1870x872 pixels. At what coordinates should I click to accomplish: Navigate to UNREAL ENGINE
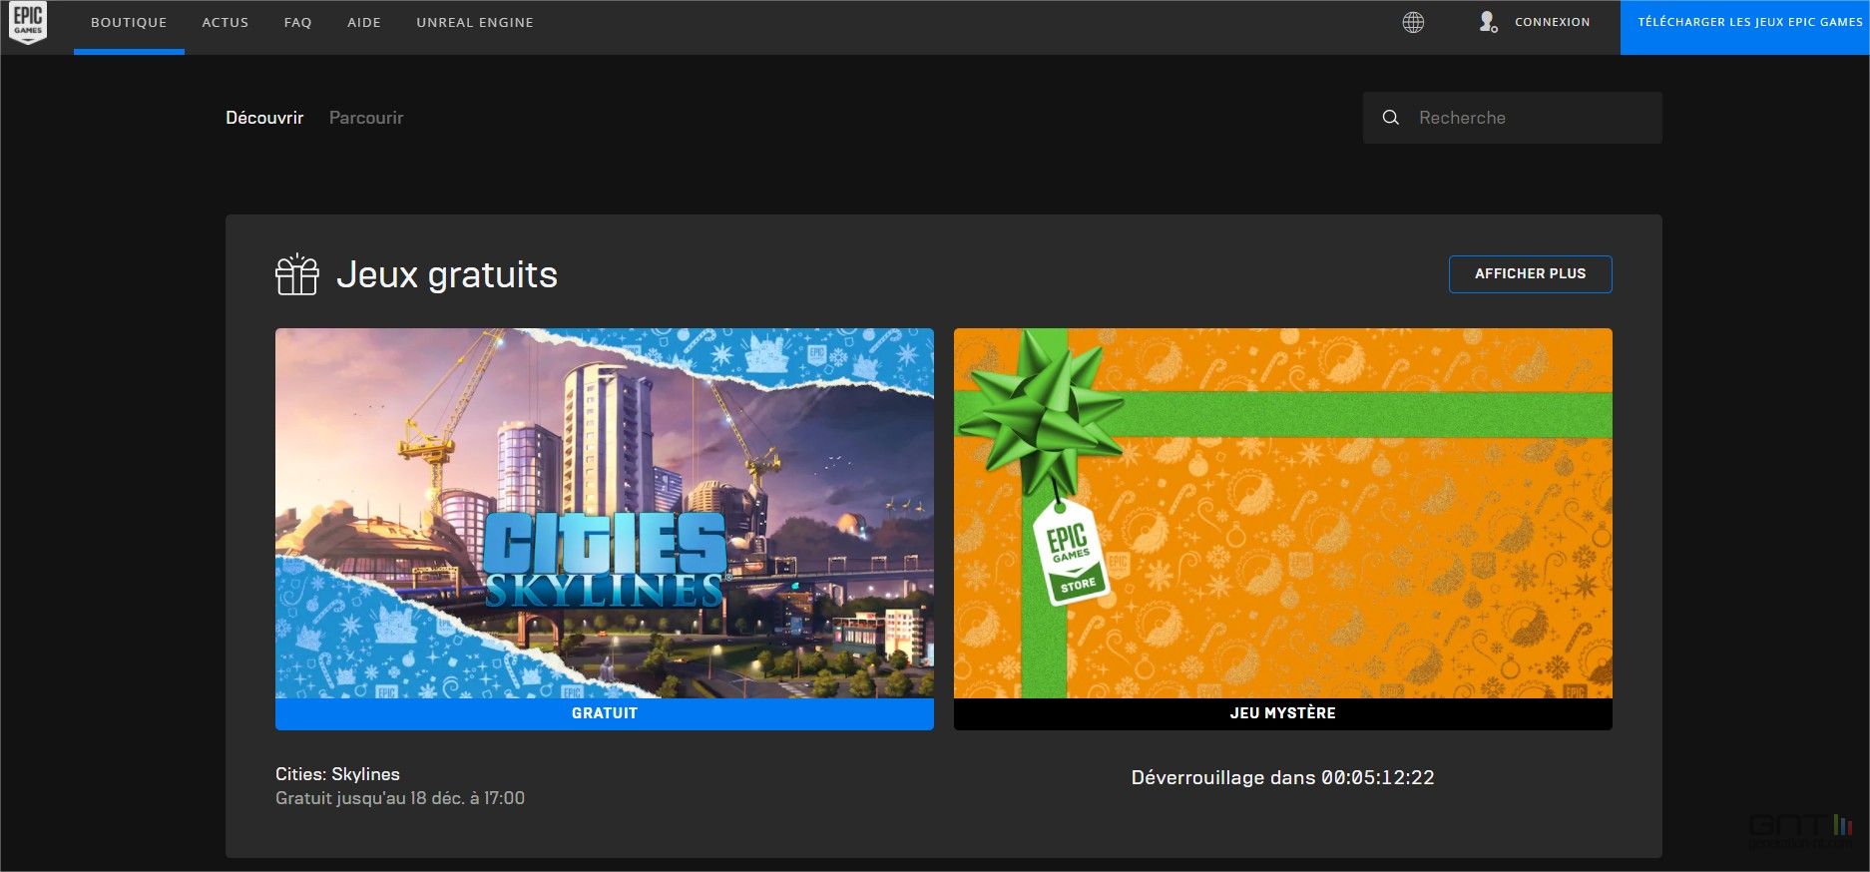tap(475, 23)
